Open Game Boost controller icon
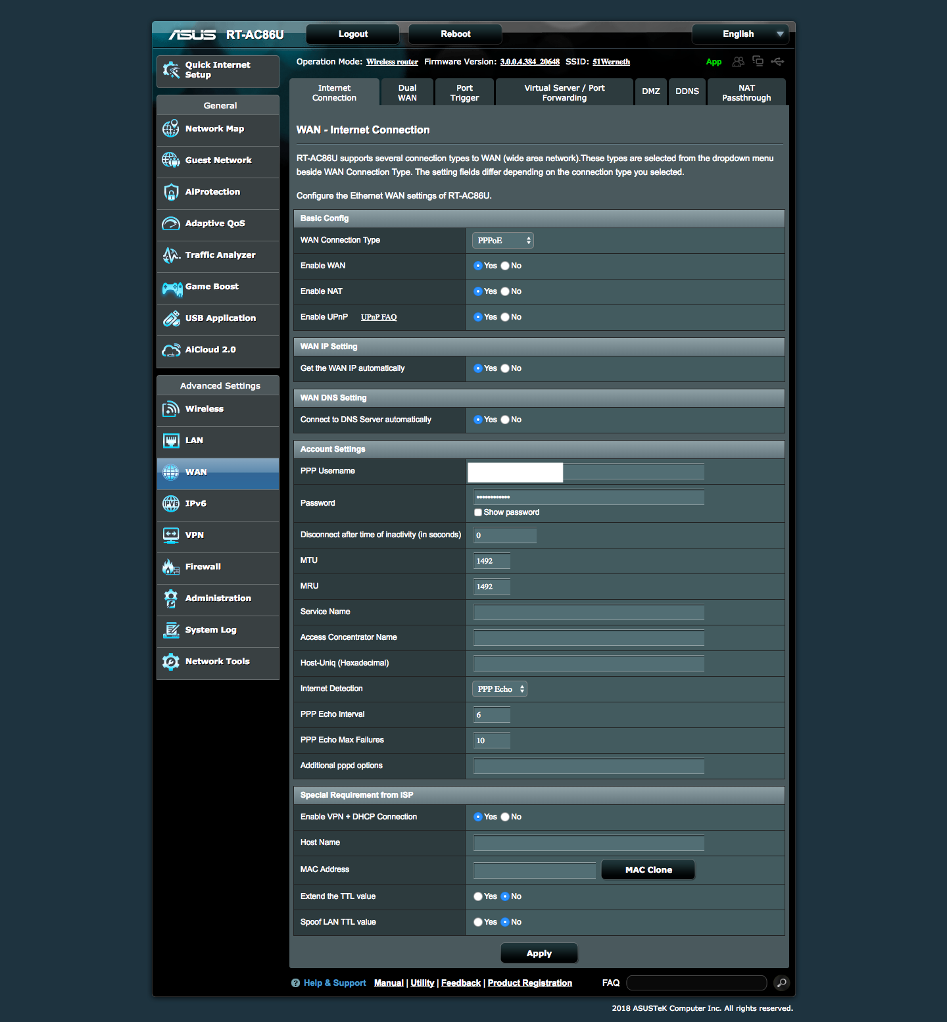 click(x=172, y=287)
